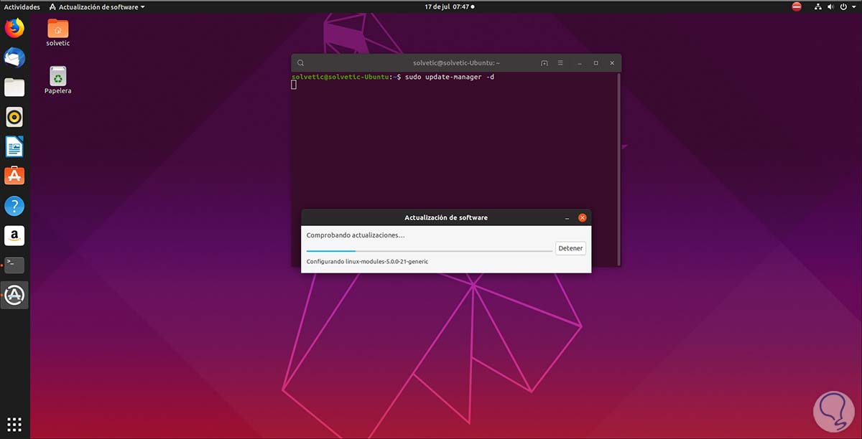Screen dimensions: 862x439
Task: Click the 'Comprobando actualizaciones…' text
Action: pos(356,235)
